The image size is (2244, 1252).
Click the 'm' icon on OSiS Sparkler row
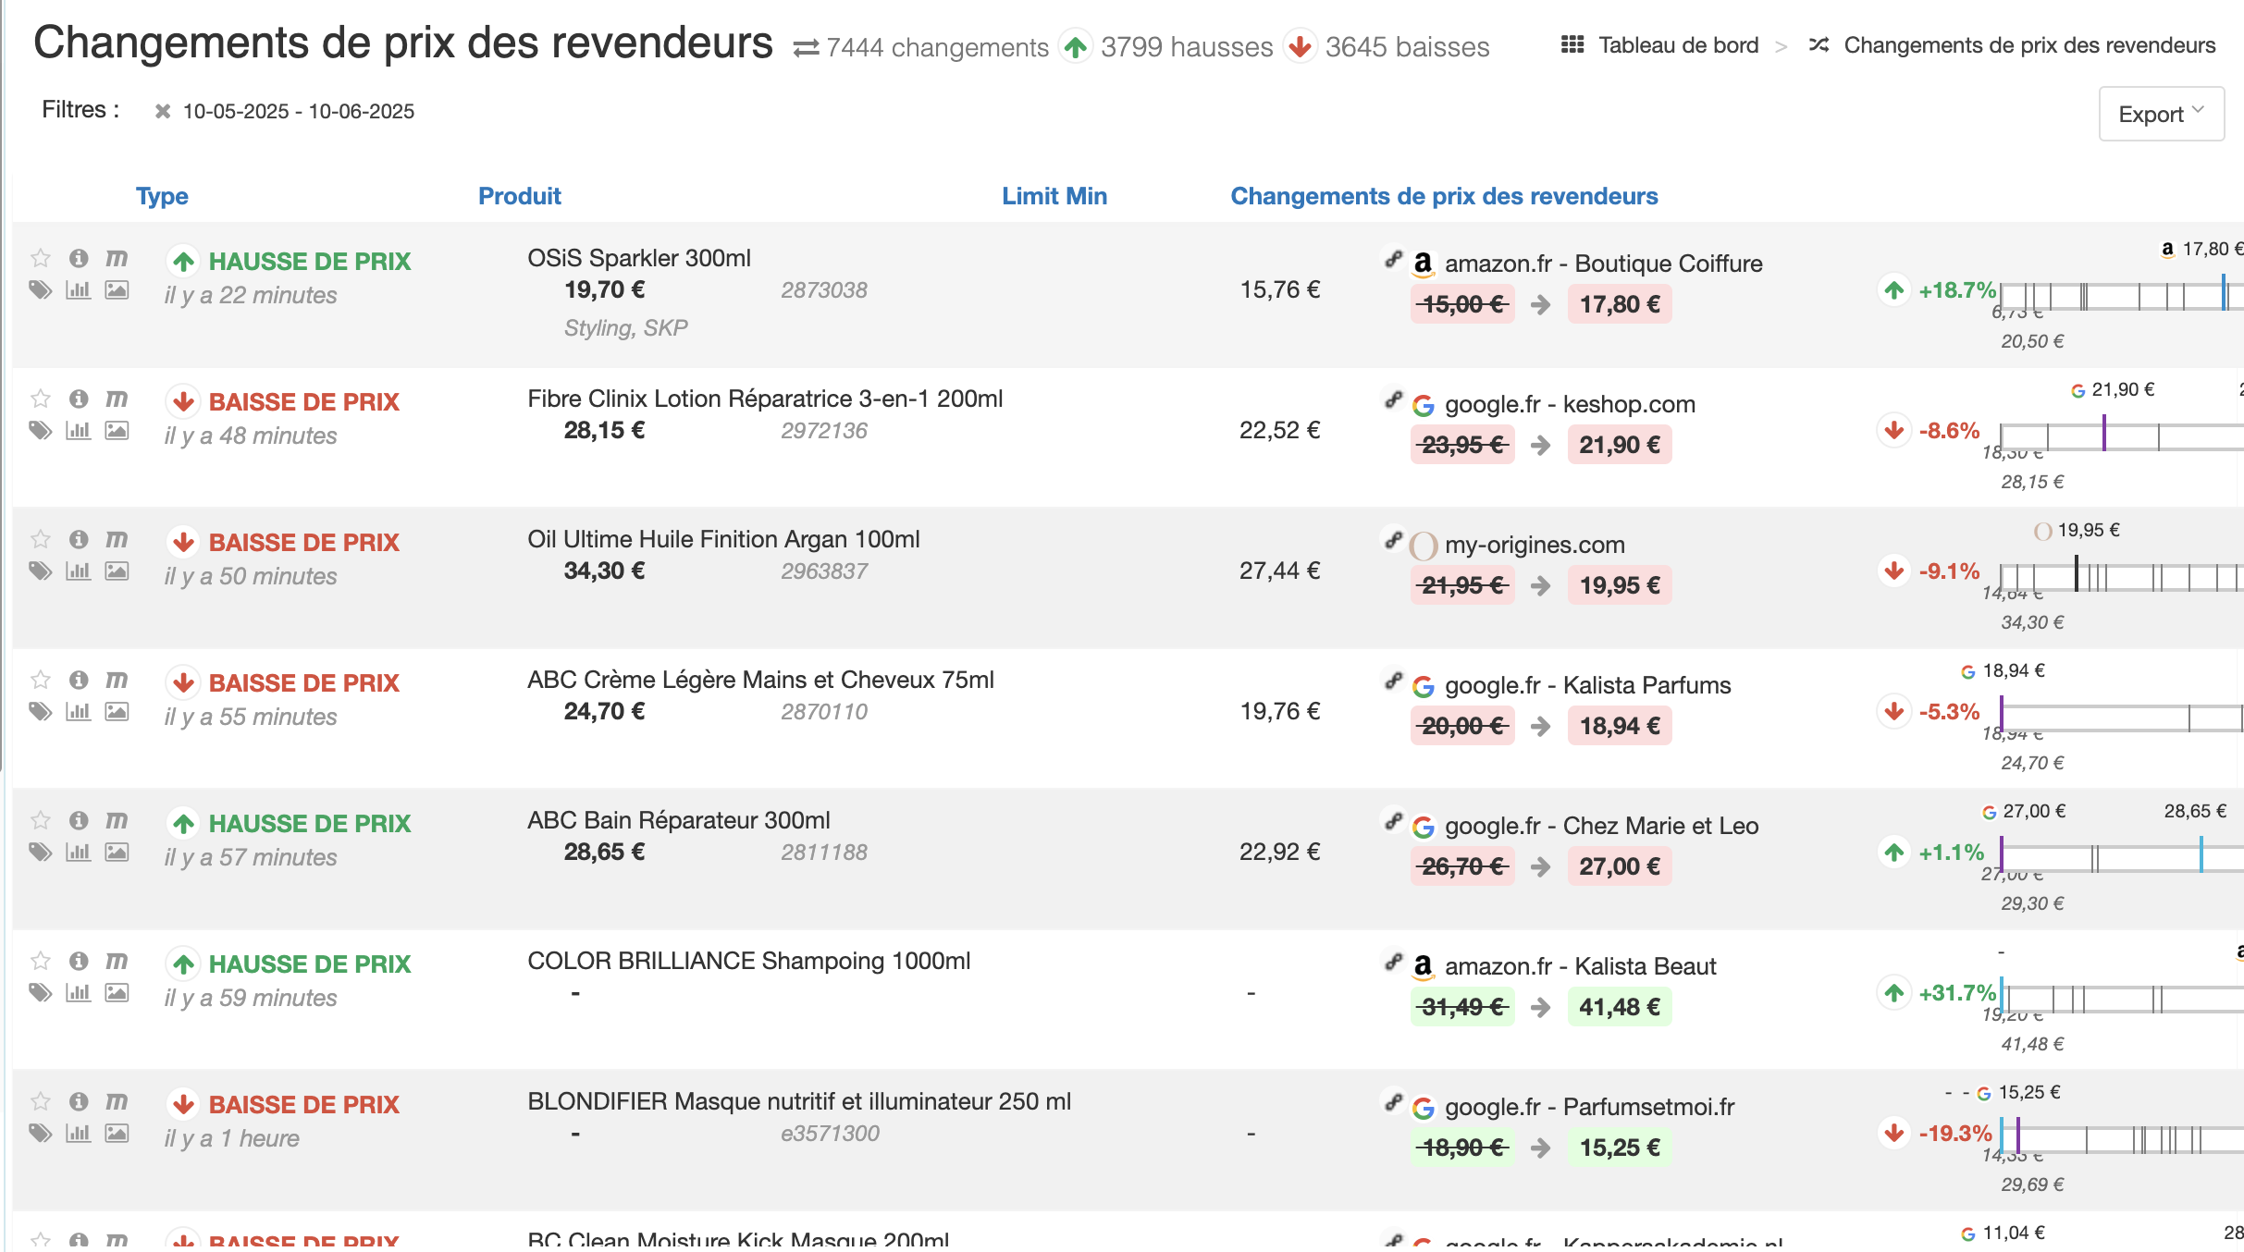(117, 258)
